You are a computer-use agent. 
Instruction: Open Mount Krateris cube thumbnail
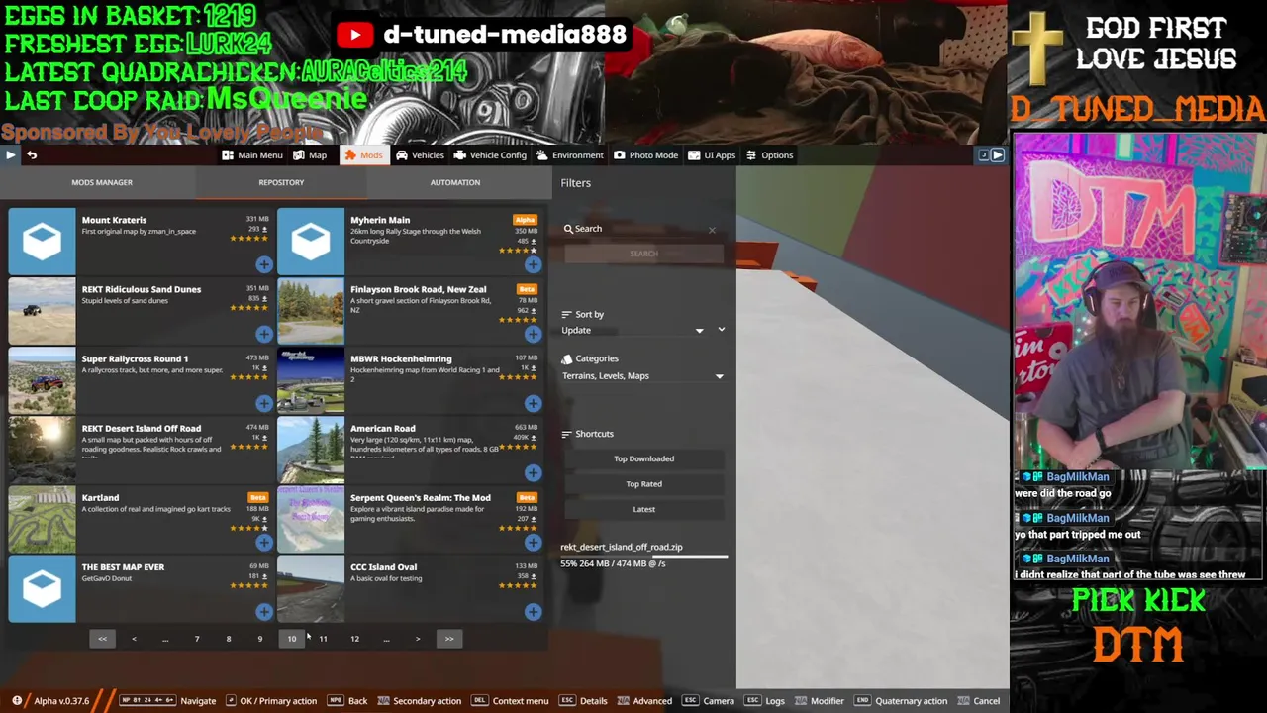click(42, 241)
